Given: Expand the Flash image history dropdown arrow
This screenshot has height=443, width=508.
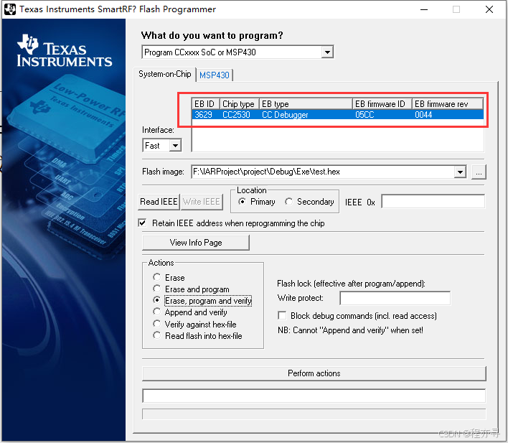Looking at the screenshot, I should click(460, 172).
